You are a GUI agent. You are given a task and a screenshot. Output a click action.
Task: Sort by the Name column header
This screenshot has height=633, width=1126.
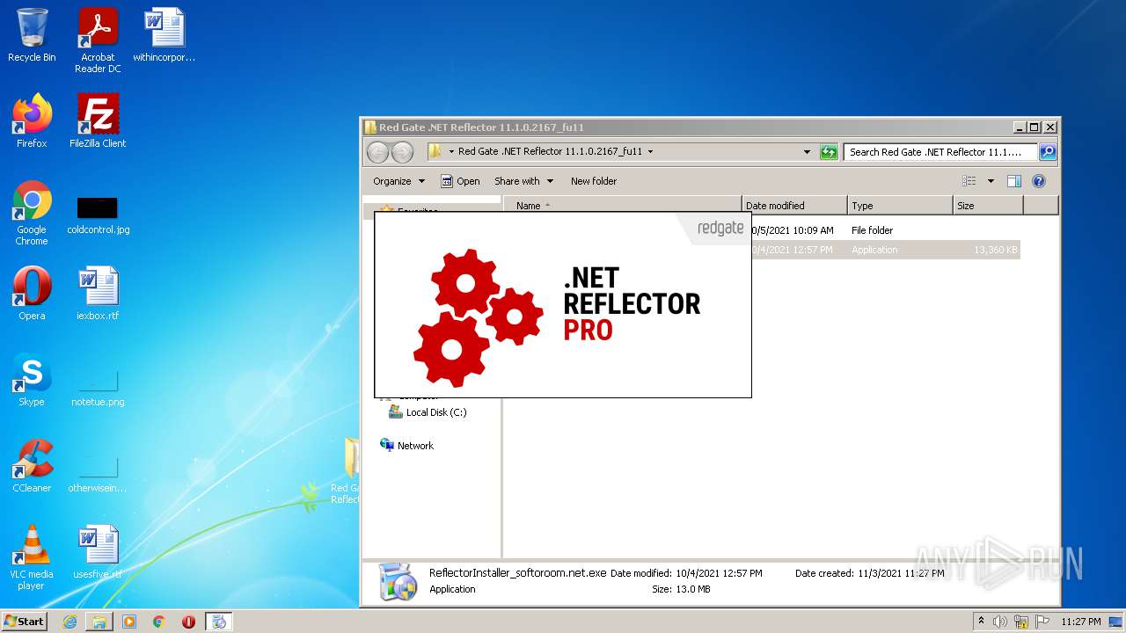point(623,206)
